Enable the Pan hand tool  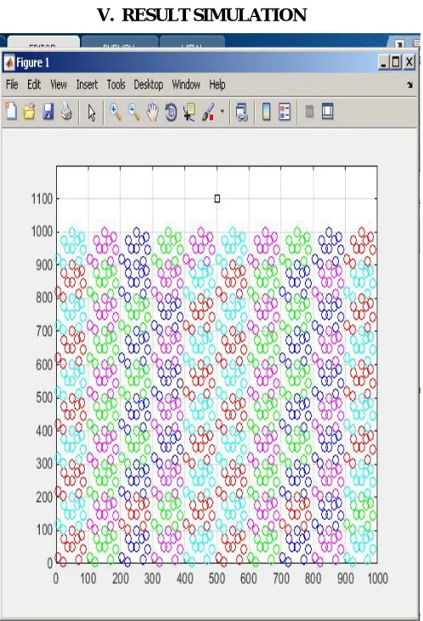point(153,112)
